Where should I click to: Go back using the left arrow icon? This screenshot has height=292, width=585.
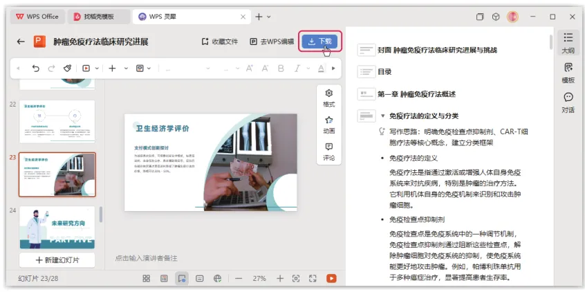(x=21, y=42)
